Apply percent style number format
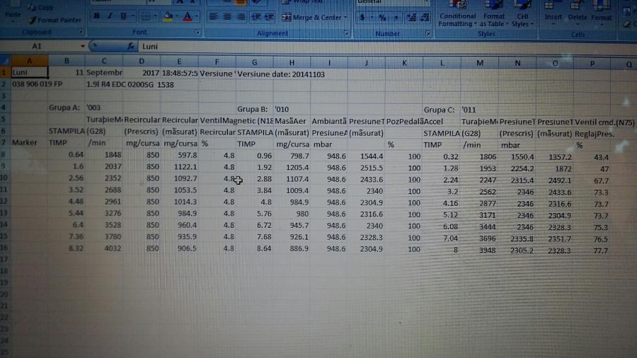This screenshot has width=637, height=358. point(382,17)
